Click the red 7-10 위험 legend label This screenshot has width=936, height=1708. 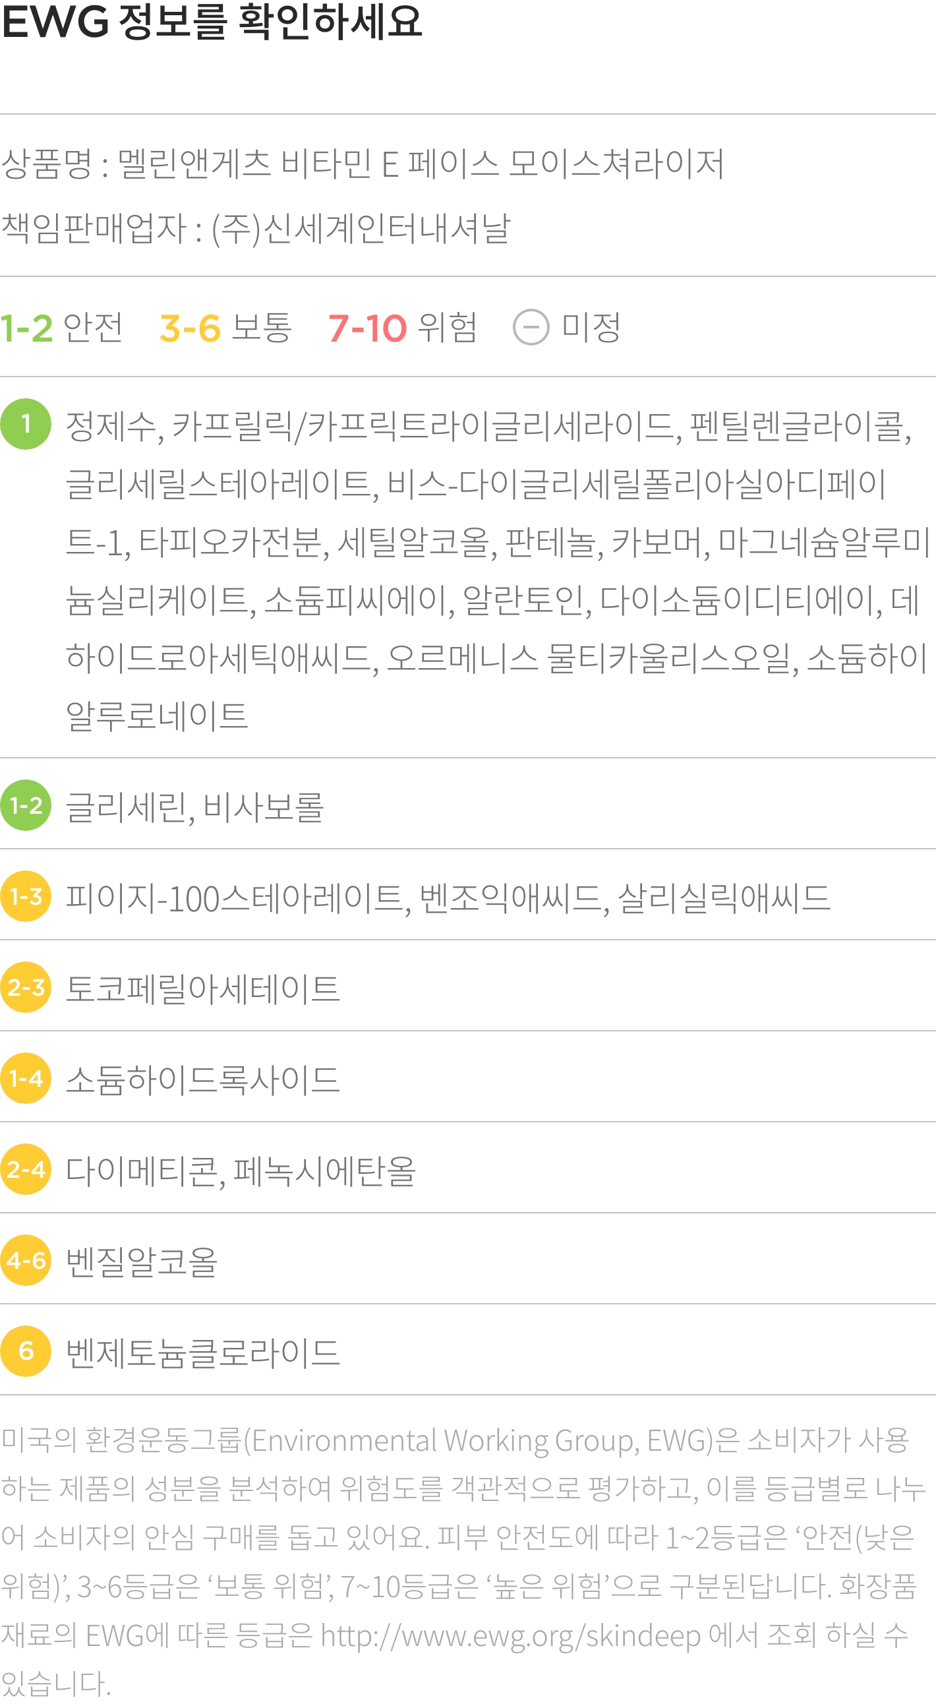click(402, 328)
